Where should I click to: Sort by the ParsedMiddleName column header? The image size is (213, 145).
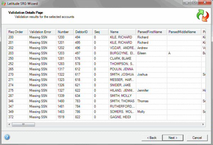tap(184, 32)
